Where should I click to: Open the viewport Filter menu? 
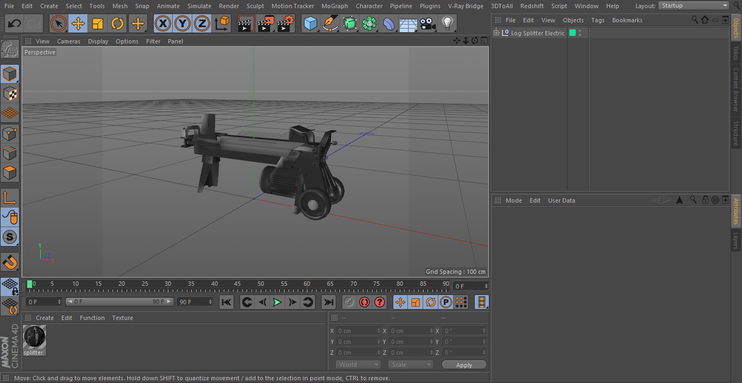pyautogui.click(x=153, y=41)
